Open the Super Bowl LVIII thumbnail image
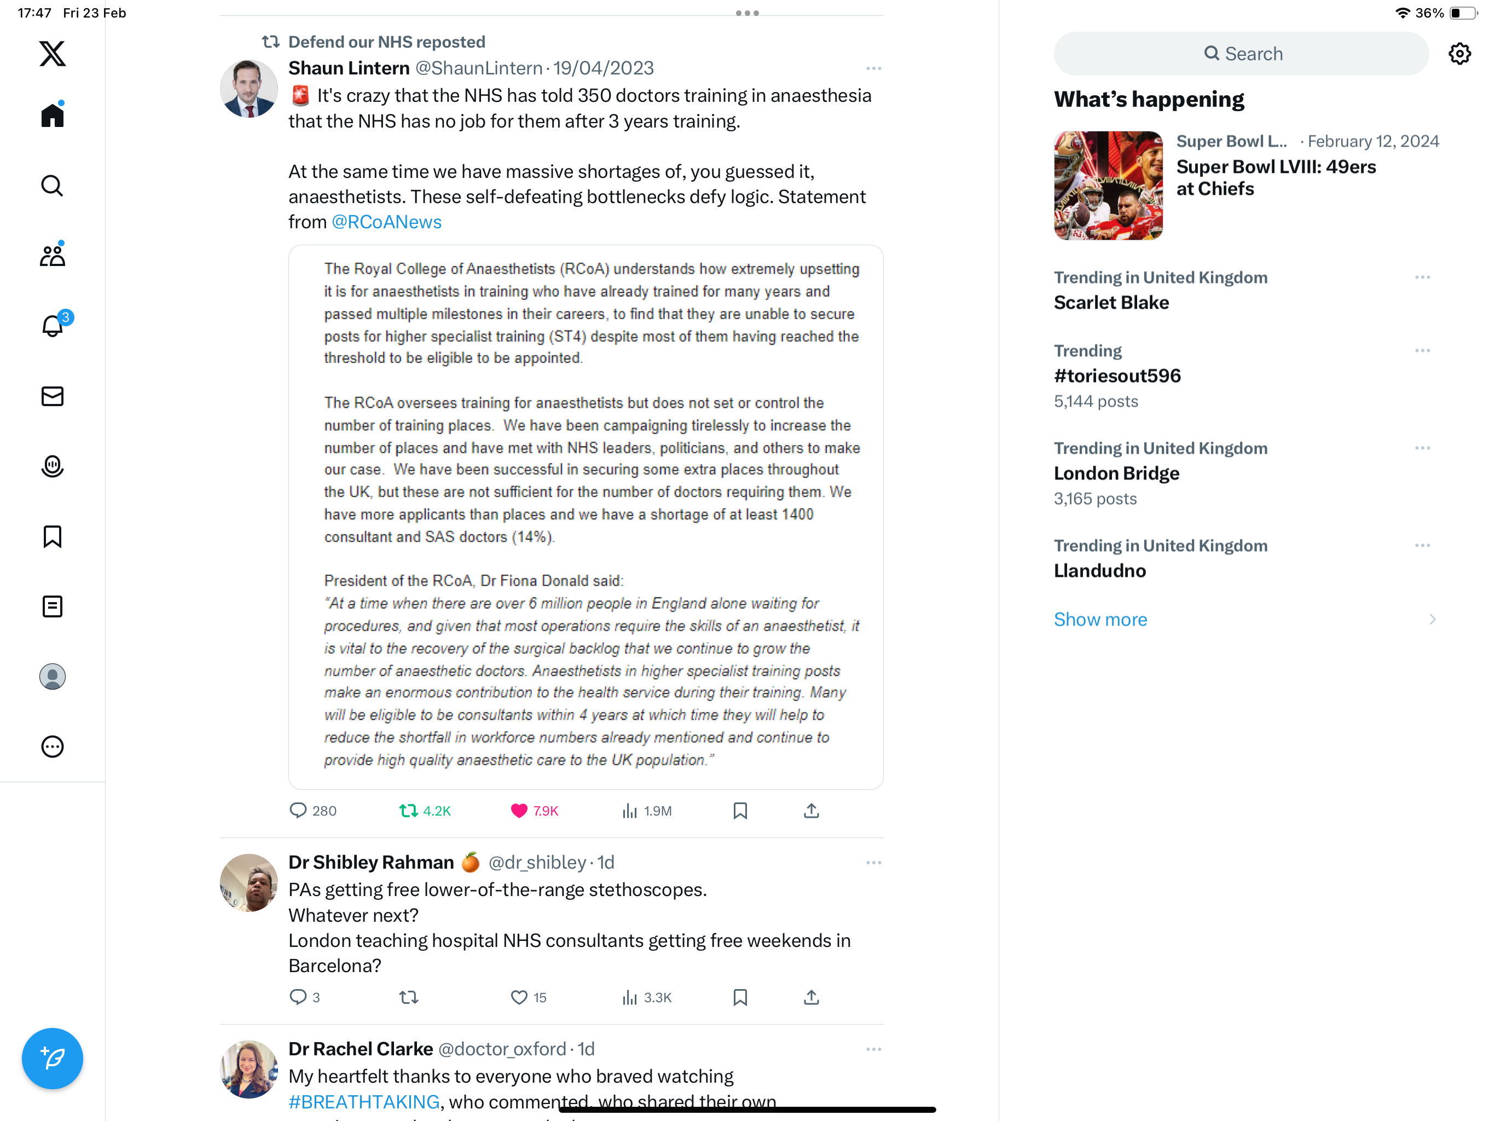The height and width of the screenshot is (1121, 1495). pyautogui.click(x=1109, y=186)
